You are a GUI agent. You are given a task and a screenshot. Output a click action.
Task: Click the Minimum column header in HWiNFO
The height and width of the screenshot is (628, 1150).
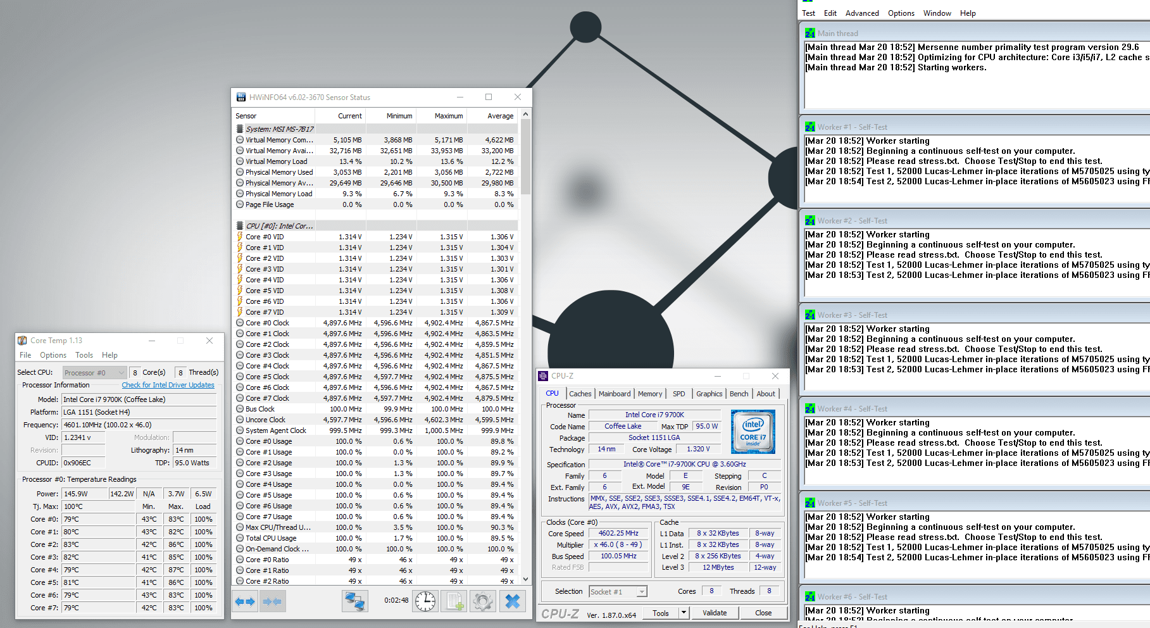point(391,116)
